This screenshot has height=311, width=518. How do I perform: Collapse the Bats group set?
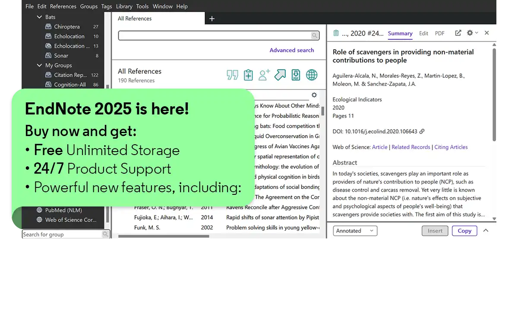point(39,17)
